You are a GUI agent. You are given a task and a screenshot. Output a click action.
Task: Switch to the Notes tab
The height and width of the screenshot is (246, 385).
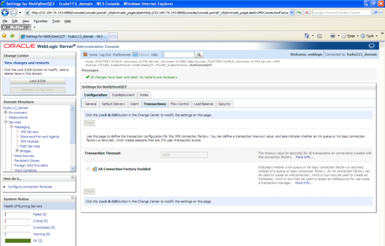(x=144, y=95)
